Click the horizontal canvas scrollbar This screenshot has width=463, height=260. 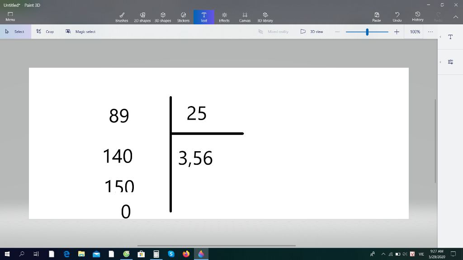217,246
